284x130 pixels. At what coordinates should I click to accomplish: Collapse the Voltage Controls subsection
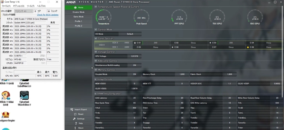click(x=95, y=79)
